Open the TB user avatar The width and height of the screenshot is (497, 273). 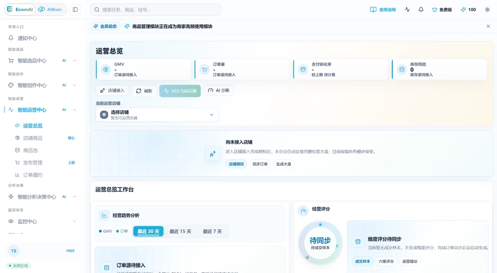(x=14, y=251)
